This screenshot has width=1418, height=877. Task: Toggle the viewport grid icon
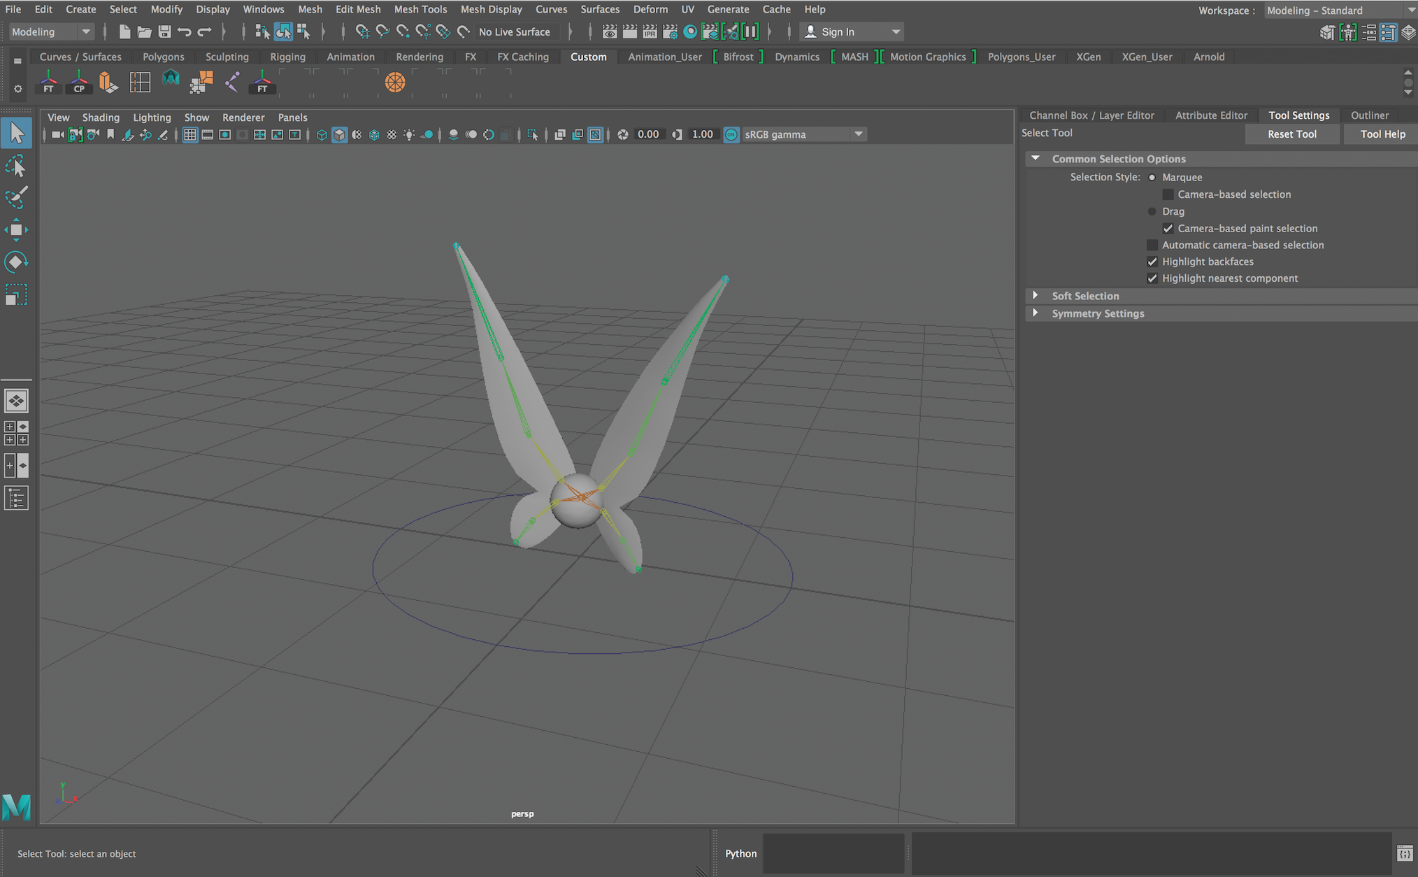(189, 134)
